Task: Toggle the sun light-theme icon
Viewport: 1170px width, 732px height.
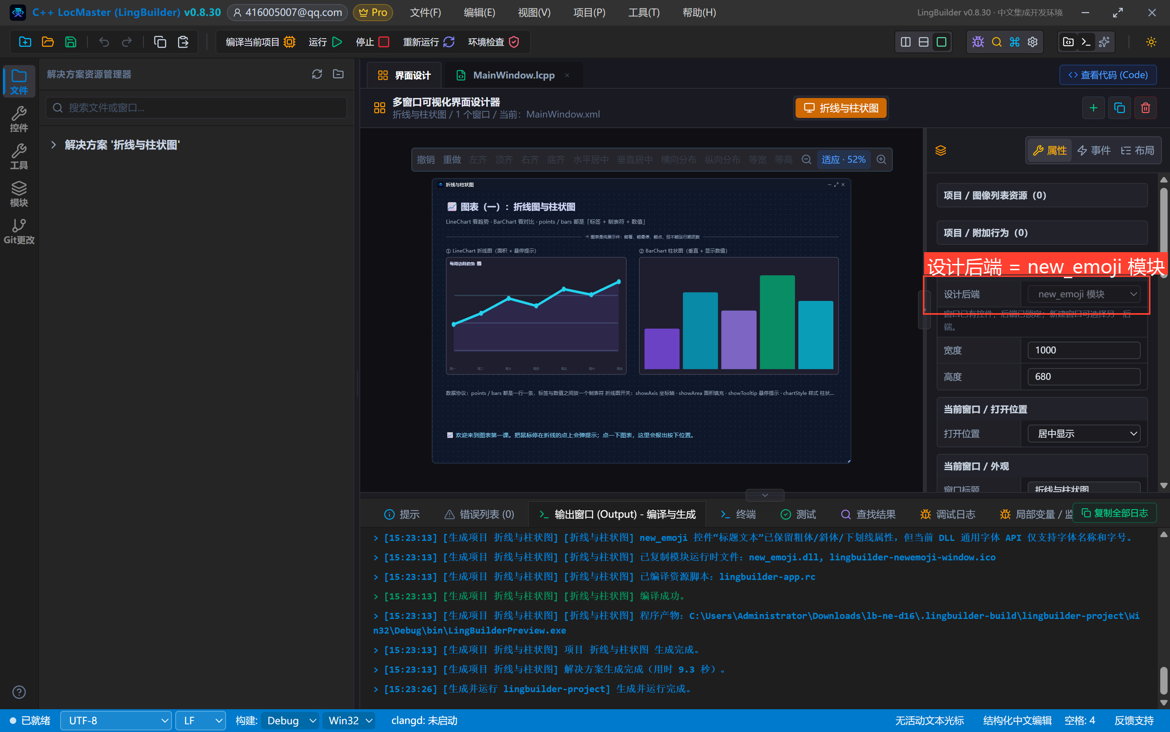Action: pyautogui.click(x=1151, y=42)
